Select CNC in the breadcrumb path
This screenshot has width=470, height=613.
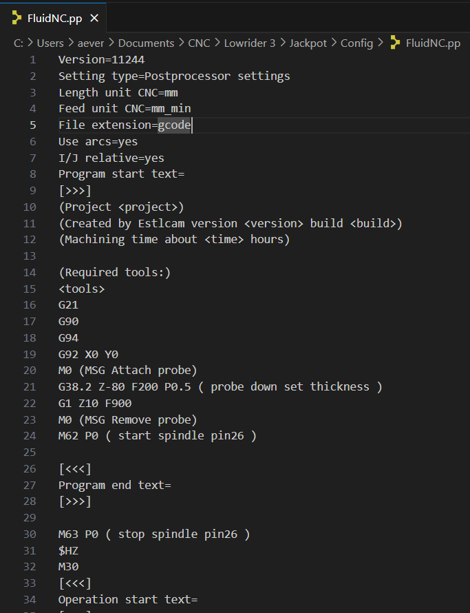(199, 43)
